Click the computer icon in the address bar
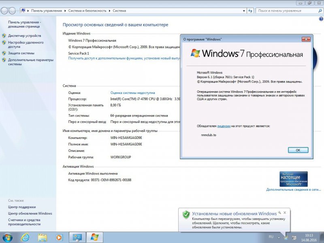This screenshot has height=243, width=324. pyautogui.click(x=23, y=11)
